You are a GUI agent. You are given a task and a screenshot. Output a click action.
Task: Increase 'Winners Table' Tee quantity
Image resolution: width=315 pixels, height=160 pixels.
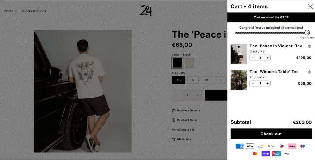267,83
